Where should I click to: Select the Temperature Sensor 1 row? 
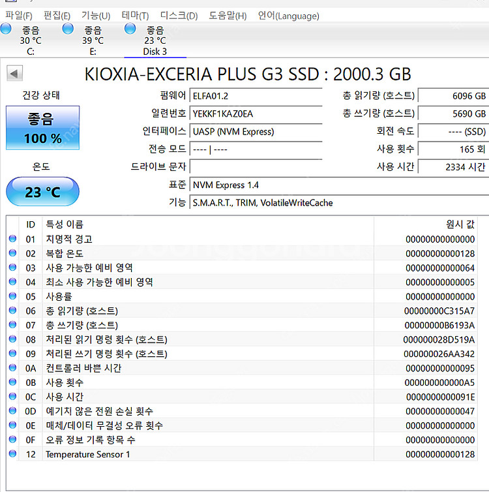tap(242, 454)
